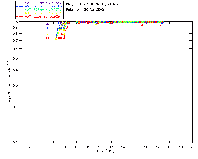Click y-axis tick label 0.9
Screen dimensions: 198x159
coord(15,27)
